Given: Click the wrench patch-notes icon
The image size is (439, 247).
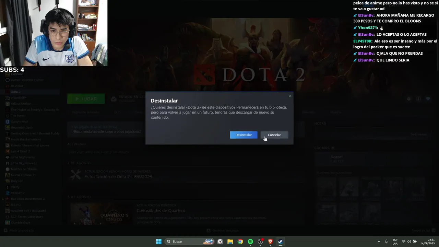Looking at the screenshot, I should pyautogui.click(x=75, y=175).
